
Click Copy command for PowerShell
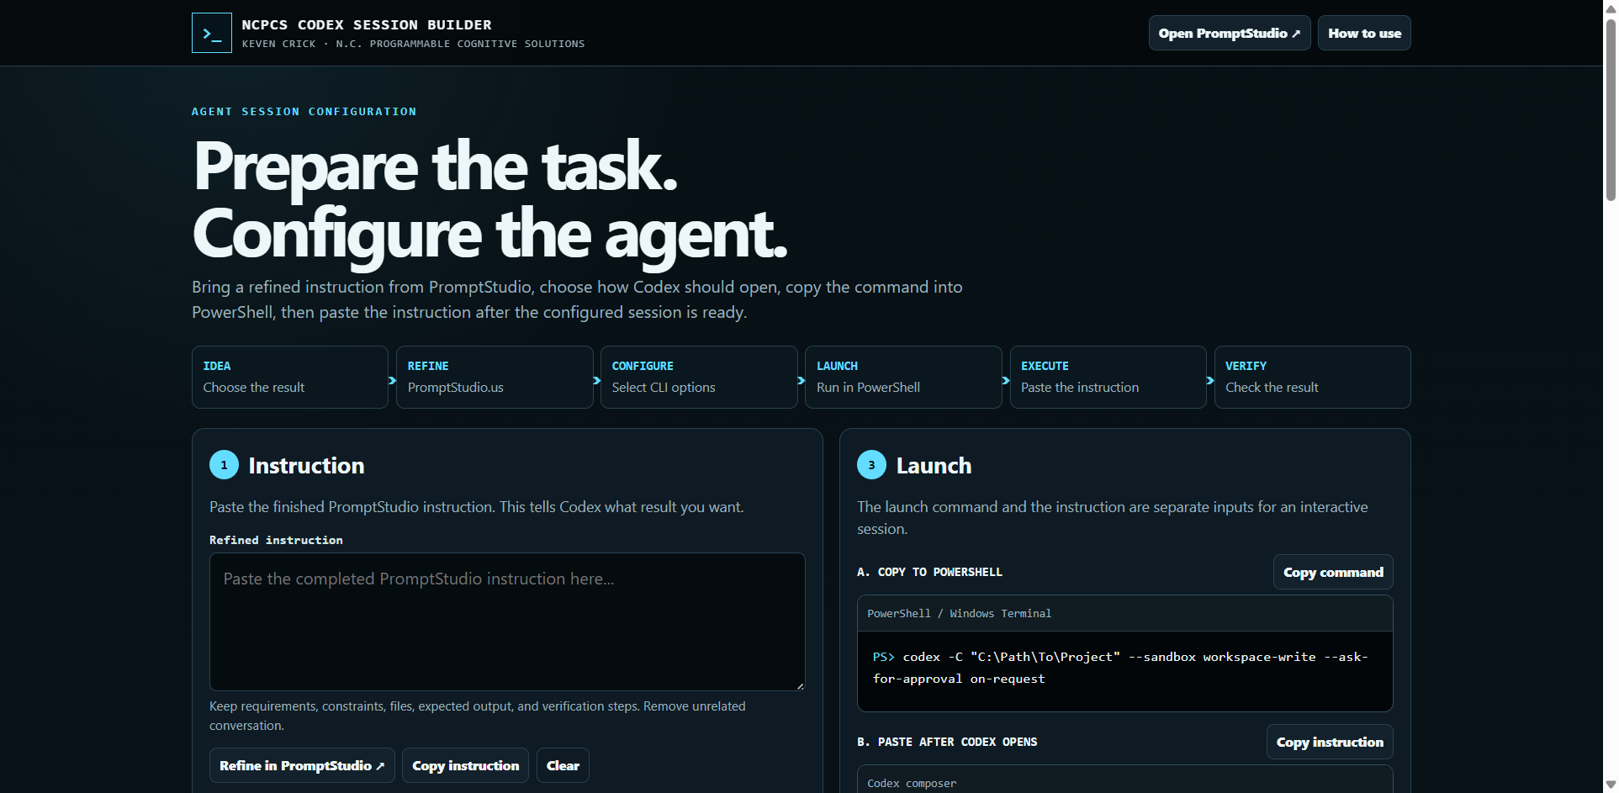pyautogui.click(x=1332, y=572)
